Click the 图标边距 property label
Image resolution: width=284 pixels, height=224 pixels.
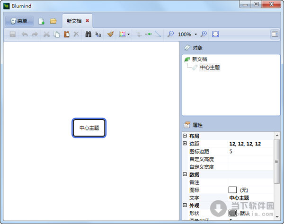coord(199,152)
